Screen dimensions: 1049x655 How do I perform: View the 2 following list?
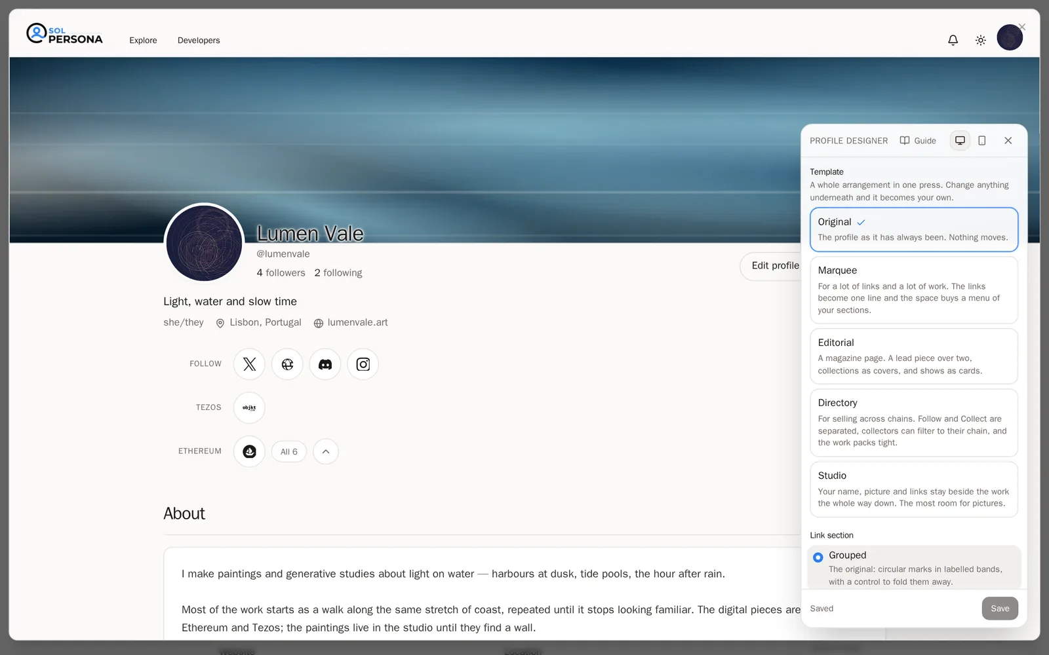[x=338, y=272]
